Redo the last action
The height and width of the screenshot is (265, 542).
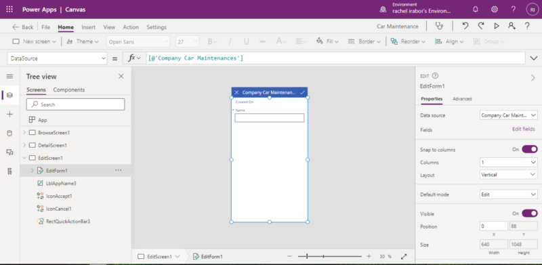481,26
